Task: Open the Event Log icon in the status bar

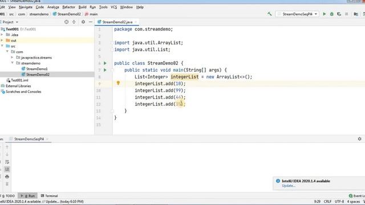Action: point(351,196)
